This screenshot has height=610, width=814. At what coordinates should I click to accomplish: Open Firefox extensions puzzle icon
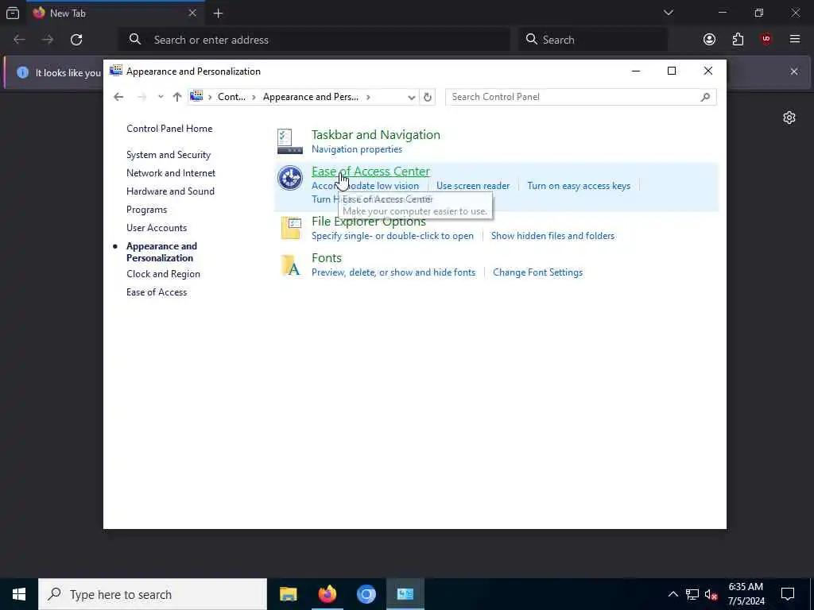[x=738, y=40]
